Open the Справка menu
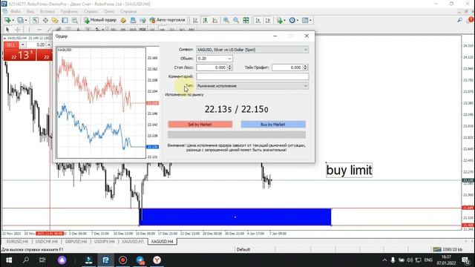 [x=128, y=11]
